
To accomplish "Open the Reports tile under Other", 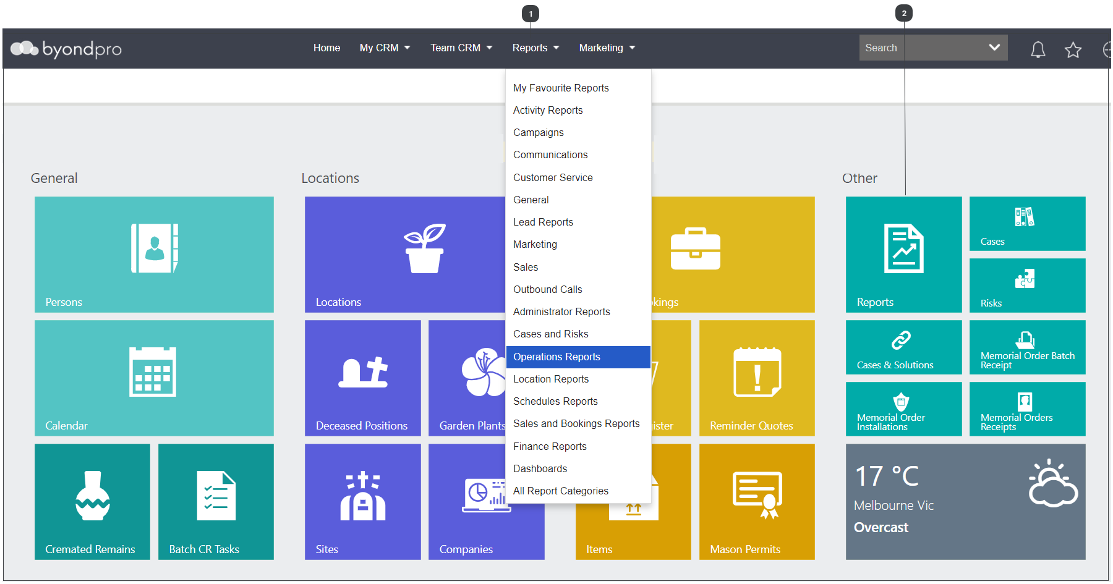I will pyautogui.click(x=903, y=254).
